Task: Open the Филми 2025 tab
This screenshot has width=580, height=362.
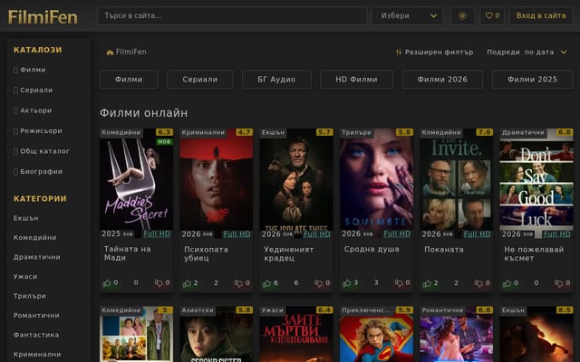Action: click(532, 80)
